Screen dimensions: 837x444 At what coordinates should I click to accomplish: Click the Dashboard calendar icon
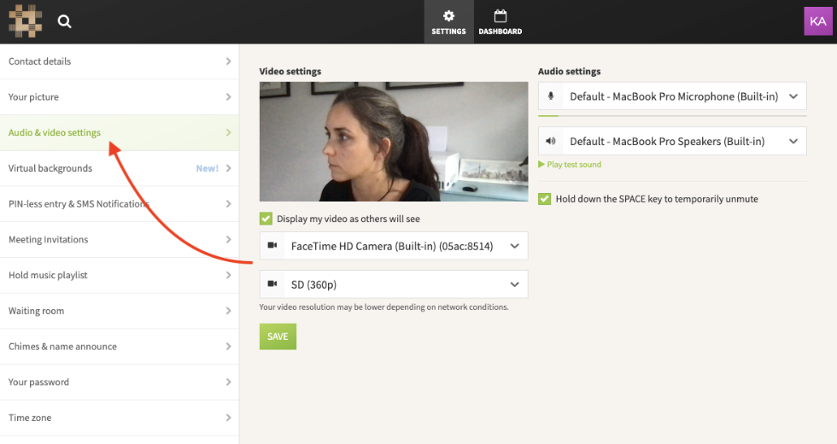point(500,16)
